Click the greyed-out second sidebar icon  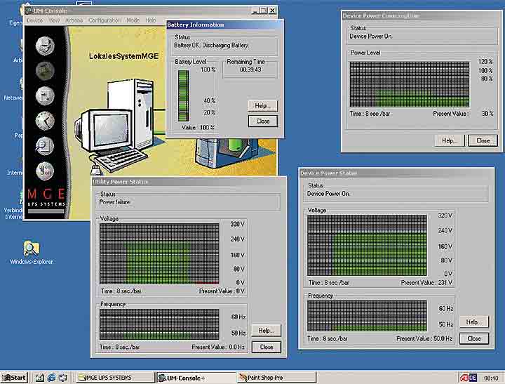[x=44, y=70]
